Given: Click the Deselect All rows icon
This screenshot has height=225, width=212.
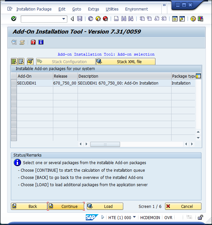Looking at the screenshot, I should [21, 62].
